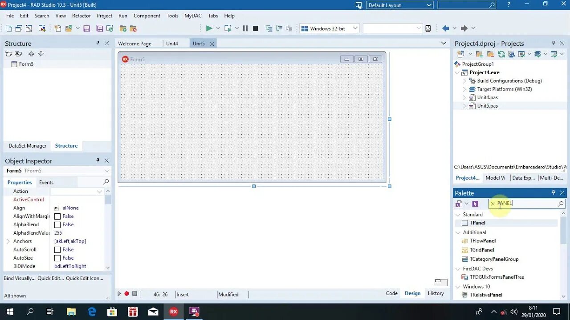This screenshot has height=320, width=570.
Task: Open the Form5 TForm5 object selector
Action: 57,171
